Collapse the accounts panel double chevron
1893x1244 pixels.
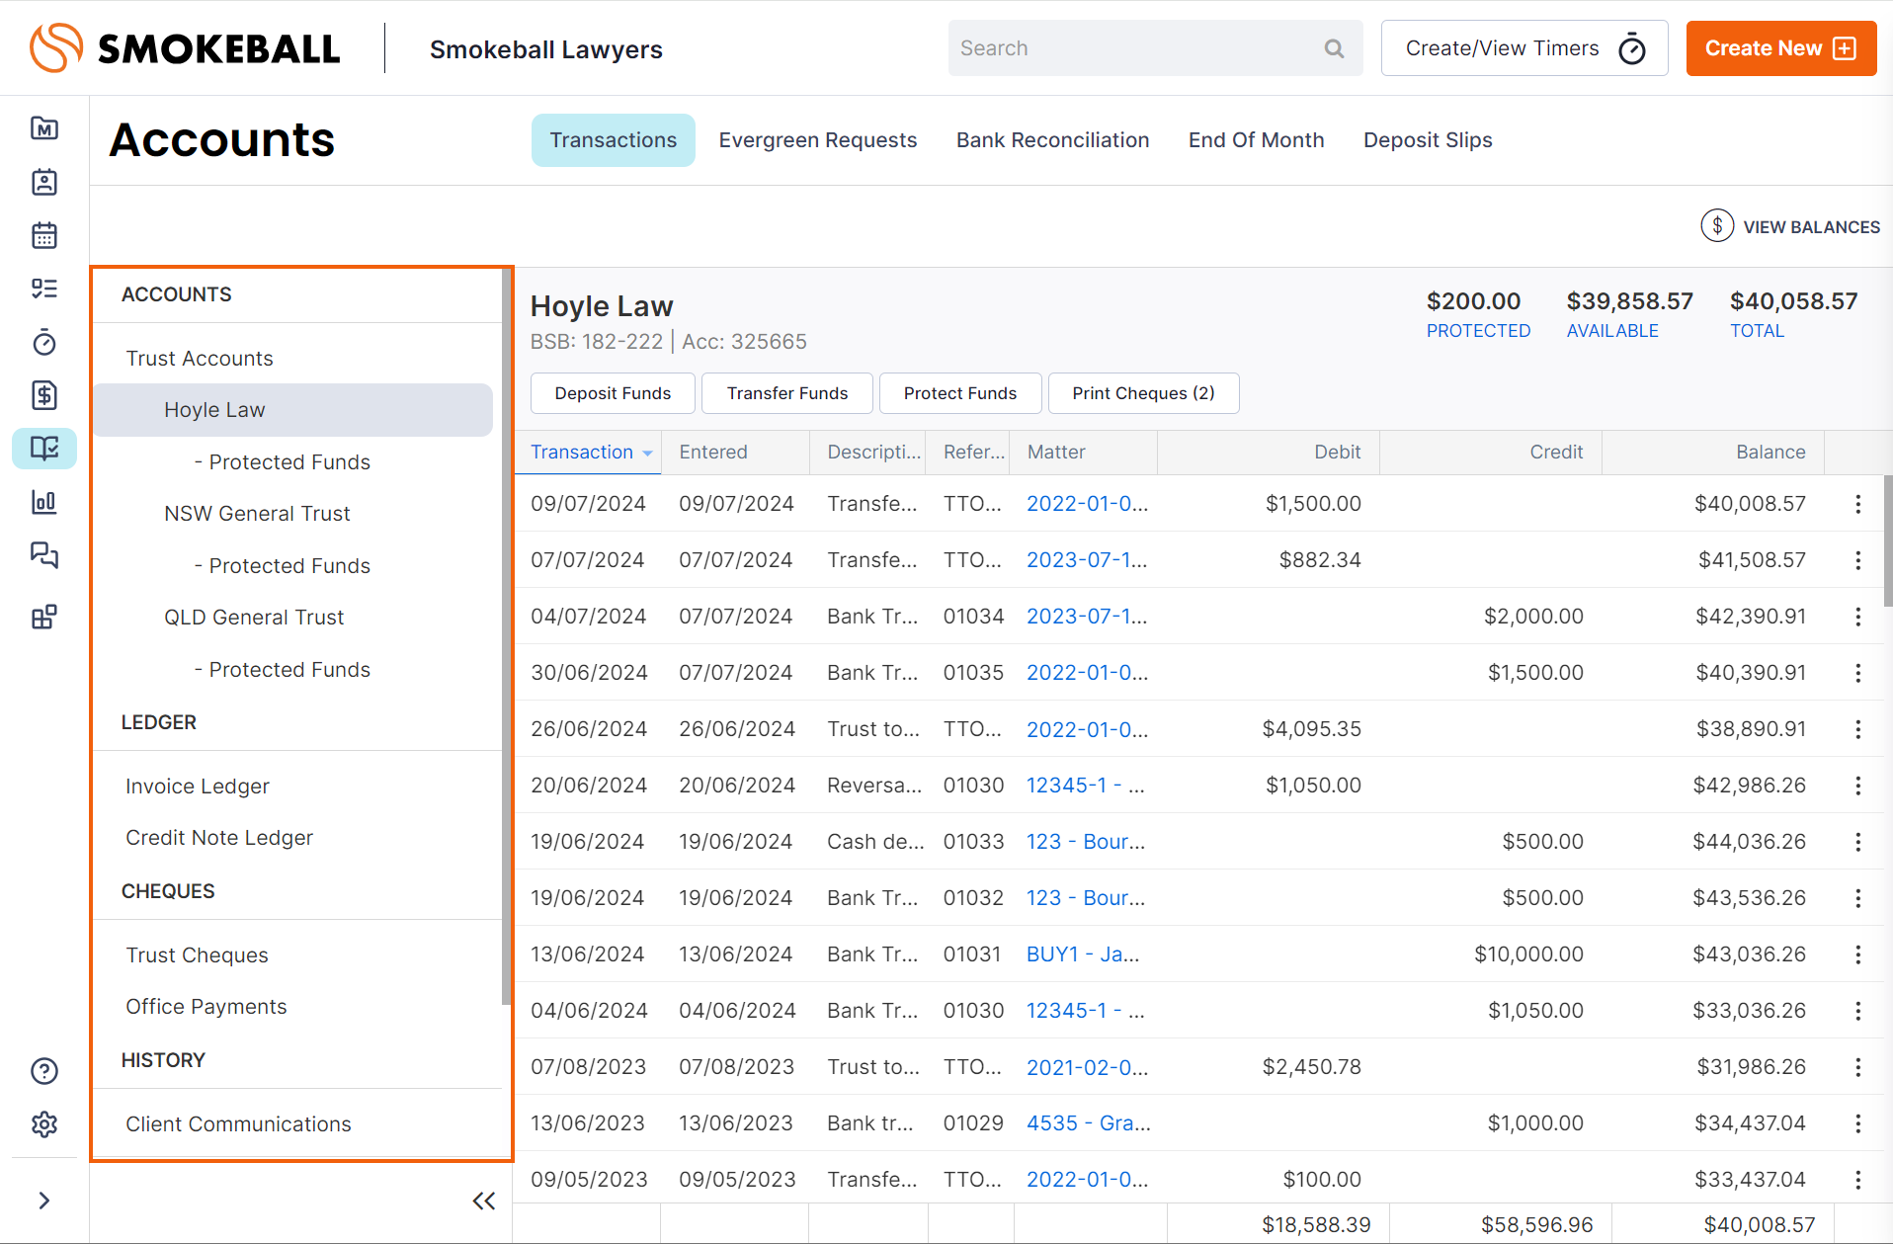coord(484,1201)
